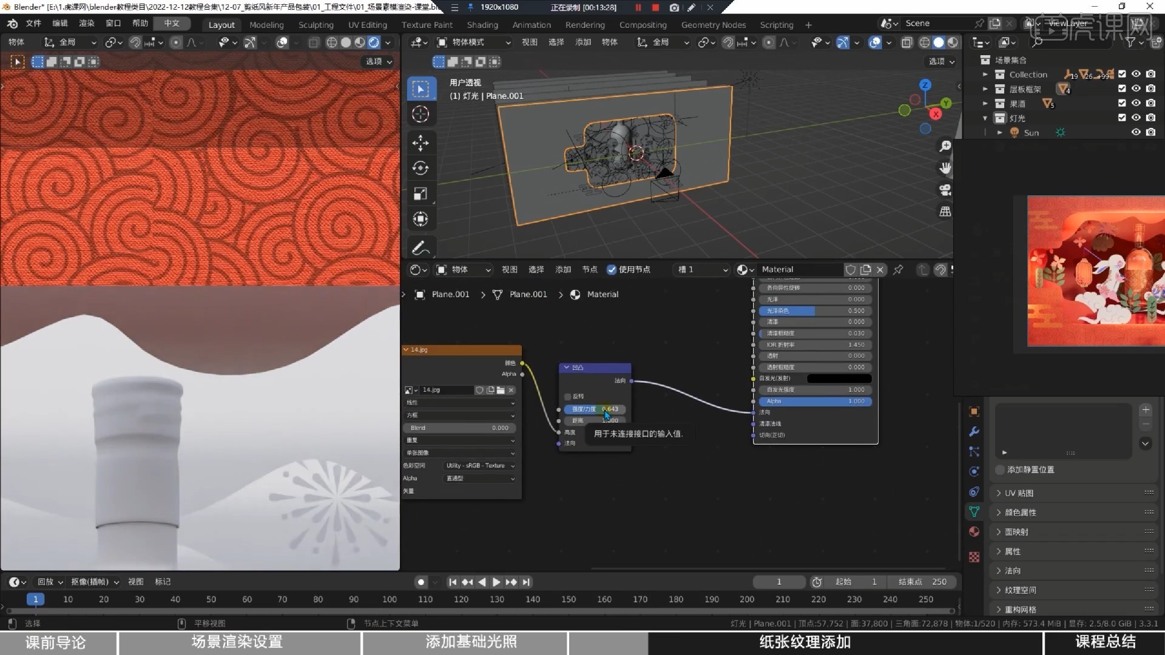
Task: Open the 渲染 menu
Action: tap(87, 23)
